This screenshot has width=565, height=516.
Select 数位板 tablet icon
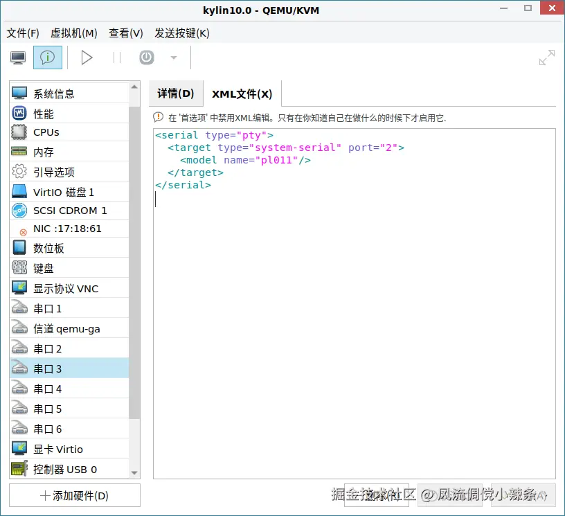19,247
